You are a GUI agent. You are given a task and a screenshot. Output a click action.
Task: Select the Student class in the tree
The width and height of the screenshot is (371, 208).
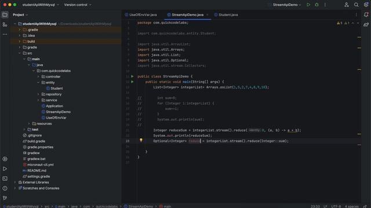tap(54, 88)
